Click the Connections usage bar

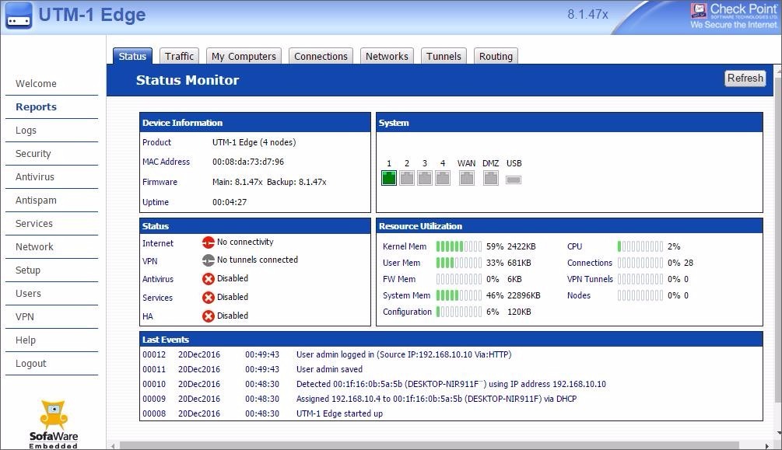(x=640, y=263)
